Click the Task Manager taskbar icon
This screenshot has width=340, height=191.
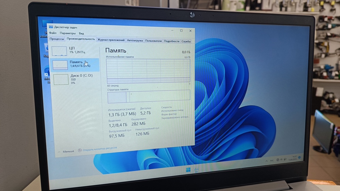coord(196,169)
